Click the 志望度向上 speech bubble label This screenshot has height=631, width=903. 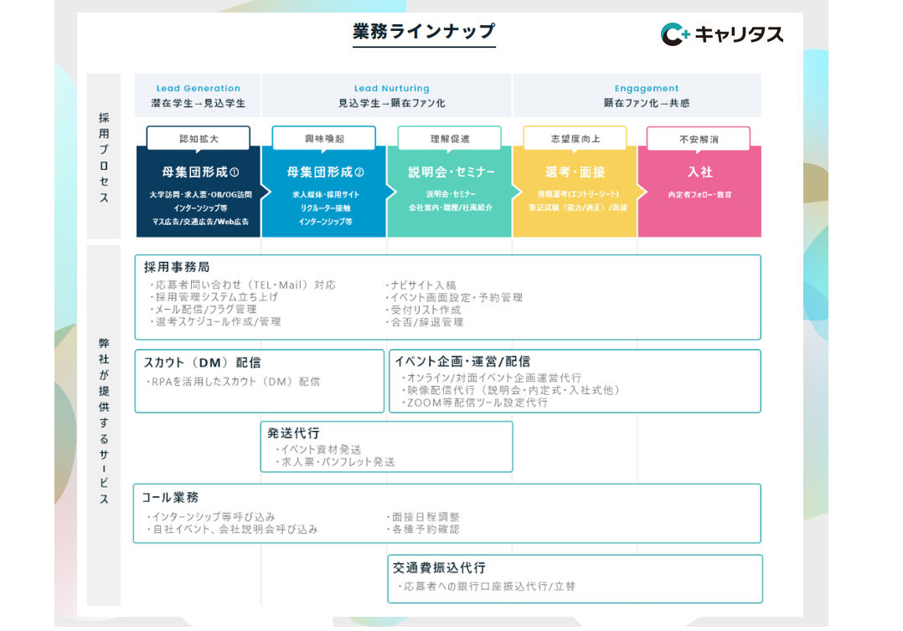tap(575, 139)
